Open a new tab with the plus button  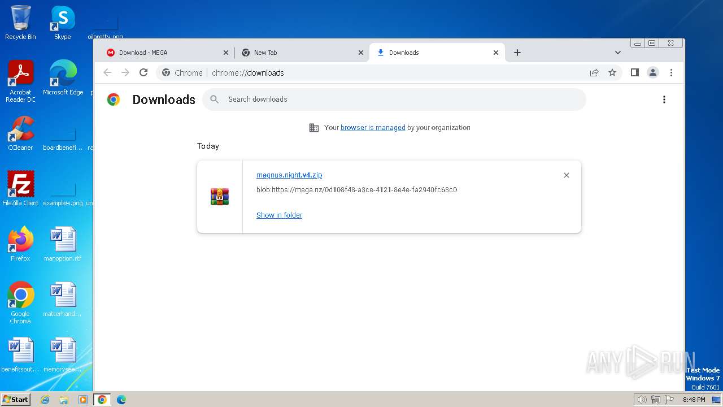517,53
